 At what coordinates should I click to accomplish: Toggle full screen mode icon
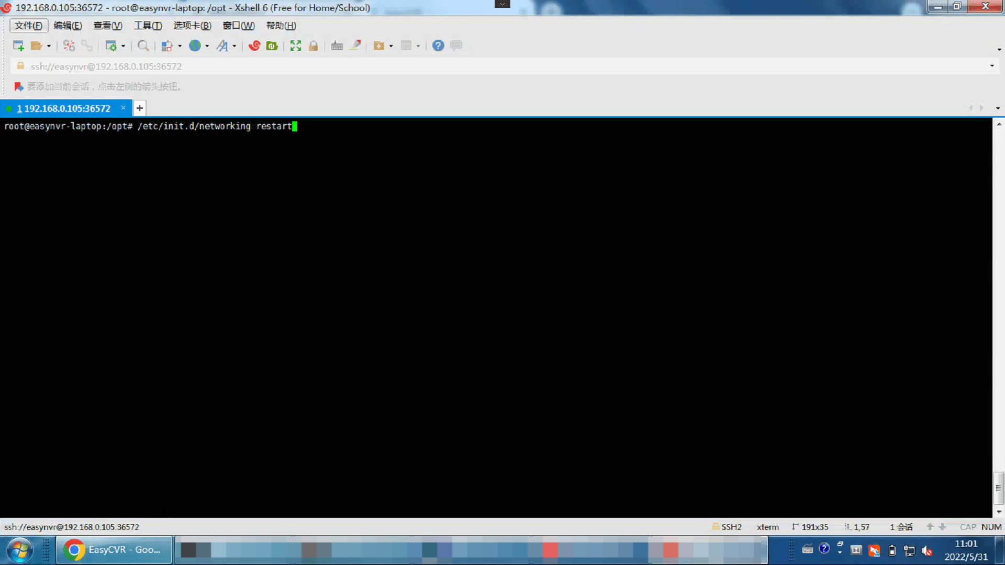tap(296, 46)
